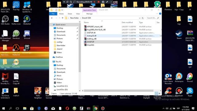The height and width of the screenshot is (111, 197).
Task: Expand the ribbon with the chevron
Action: point(157,14)
